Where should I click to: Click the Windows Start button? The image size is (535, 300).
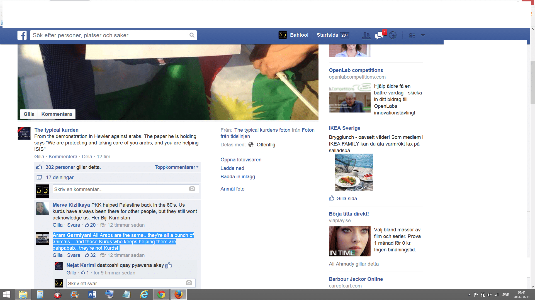click(x=6, y=294)
